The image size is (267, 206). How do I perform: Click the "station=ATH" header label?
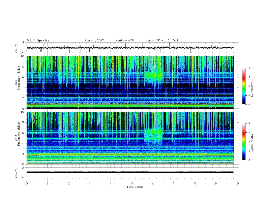(x=125, y=40)
